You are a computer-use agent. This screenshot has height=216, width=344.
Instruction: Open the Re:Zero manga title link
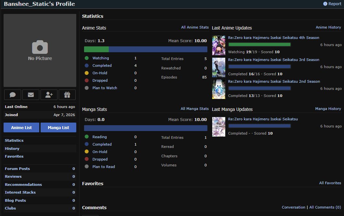263,119
